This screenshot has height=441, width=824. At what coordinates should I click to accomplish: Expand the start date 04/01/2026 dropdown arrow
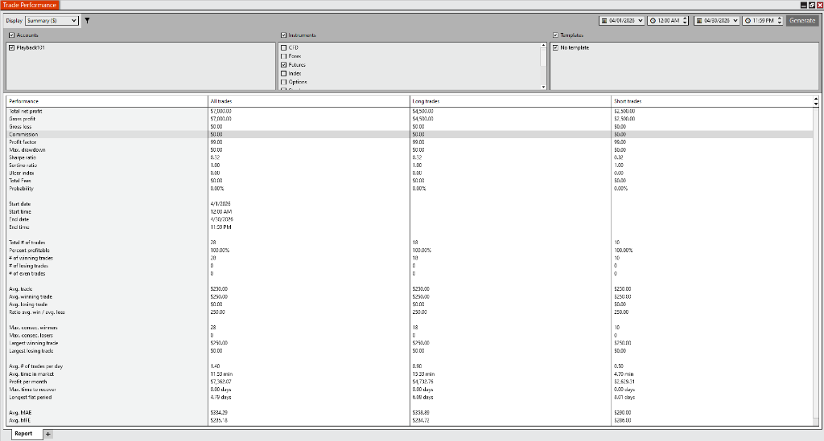[640, 21]
